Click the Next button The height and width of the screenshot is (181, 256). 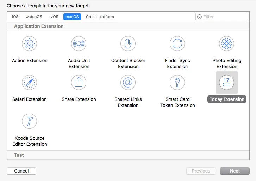235,171
